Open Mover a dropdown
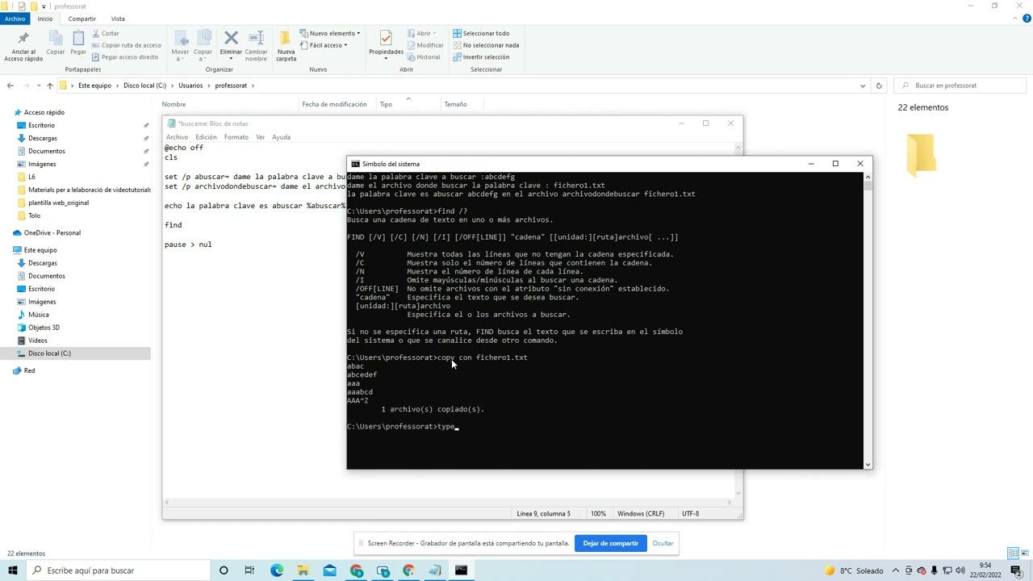 [x=180, y=45]
